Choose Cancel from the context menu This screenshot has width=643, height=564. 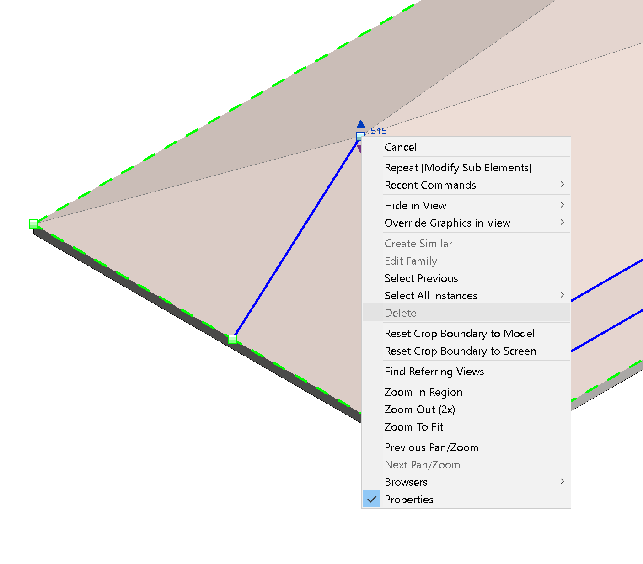[x=401, y=147]
